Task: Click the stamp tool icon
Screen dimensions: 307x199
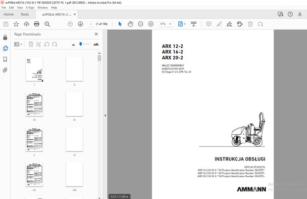Action: point(240,24)
